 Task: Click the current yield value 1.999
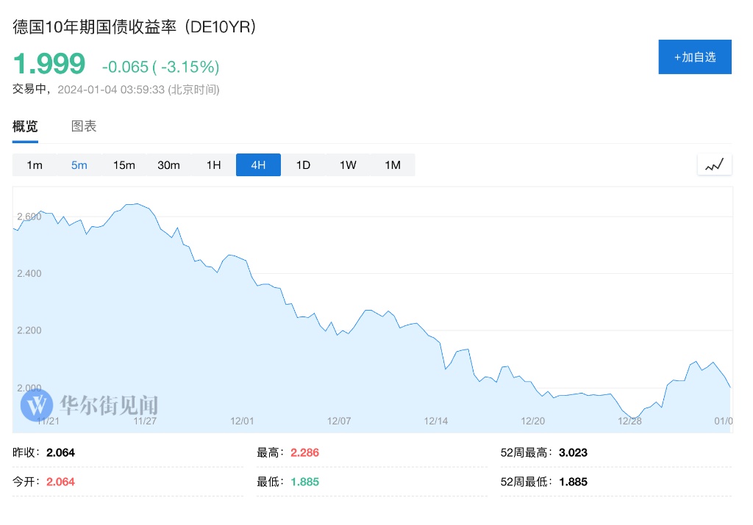49,65
